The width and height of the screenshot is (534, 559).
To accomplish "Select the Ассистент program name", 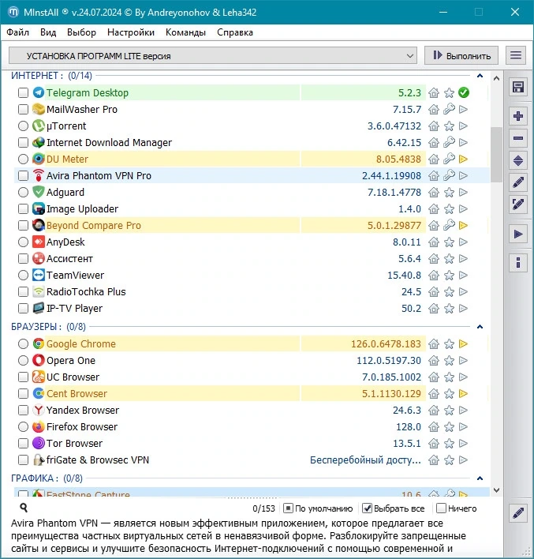I will [x=69, y=258].
